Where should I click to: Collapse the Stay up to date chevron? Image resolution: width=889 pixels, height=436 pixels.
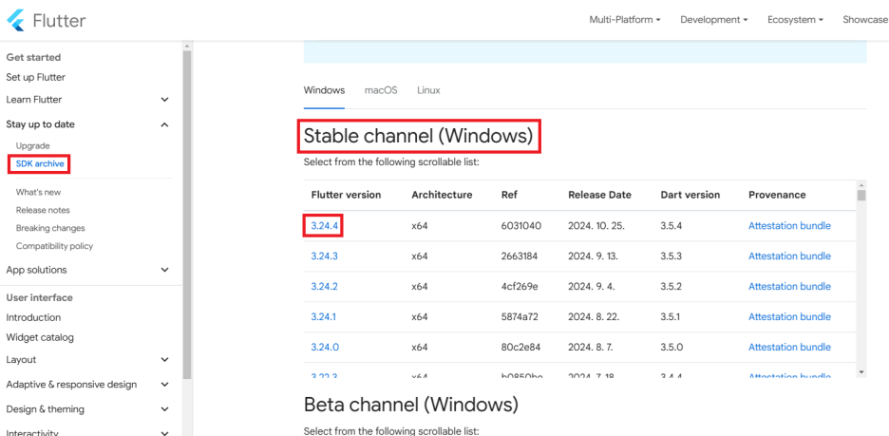164,124
